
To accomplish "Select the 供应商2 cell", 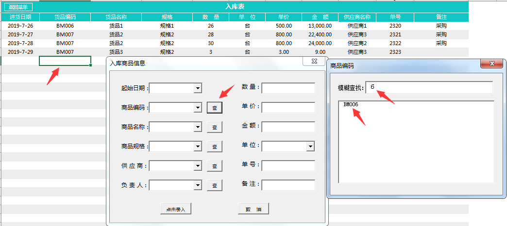I will (357, 43).
